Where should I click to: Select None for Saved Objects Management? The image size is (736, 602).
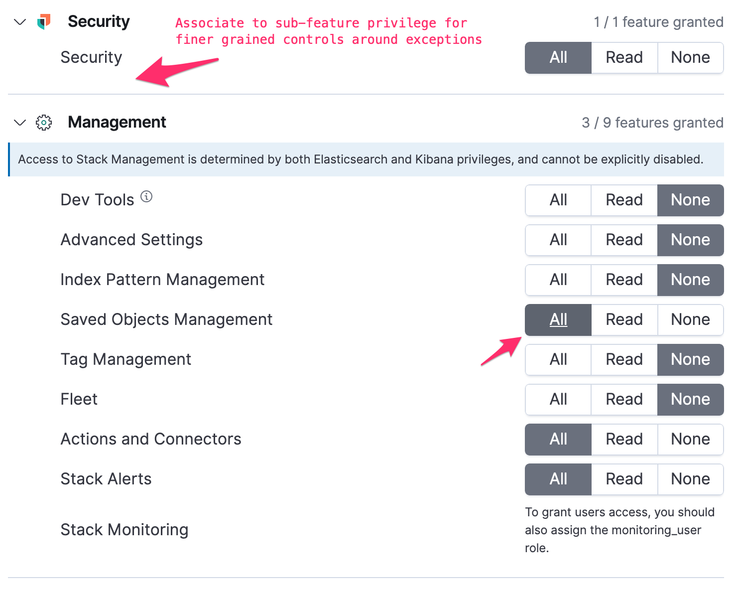690,319
